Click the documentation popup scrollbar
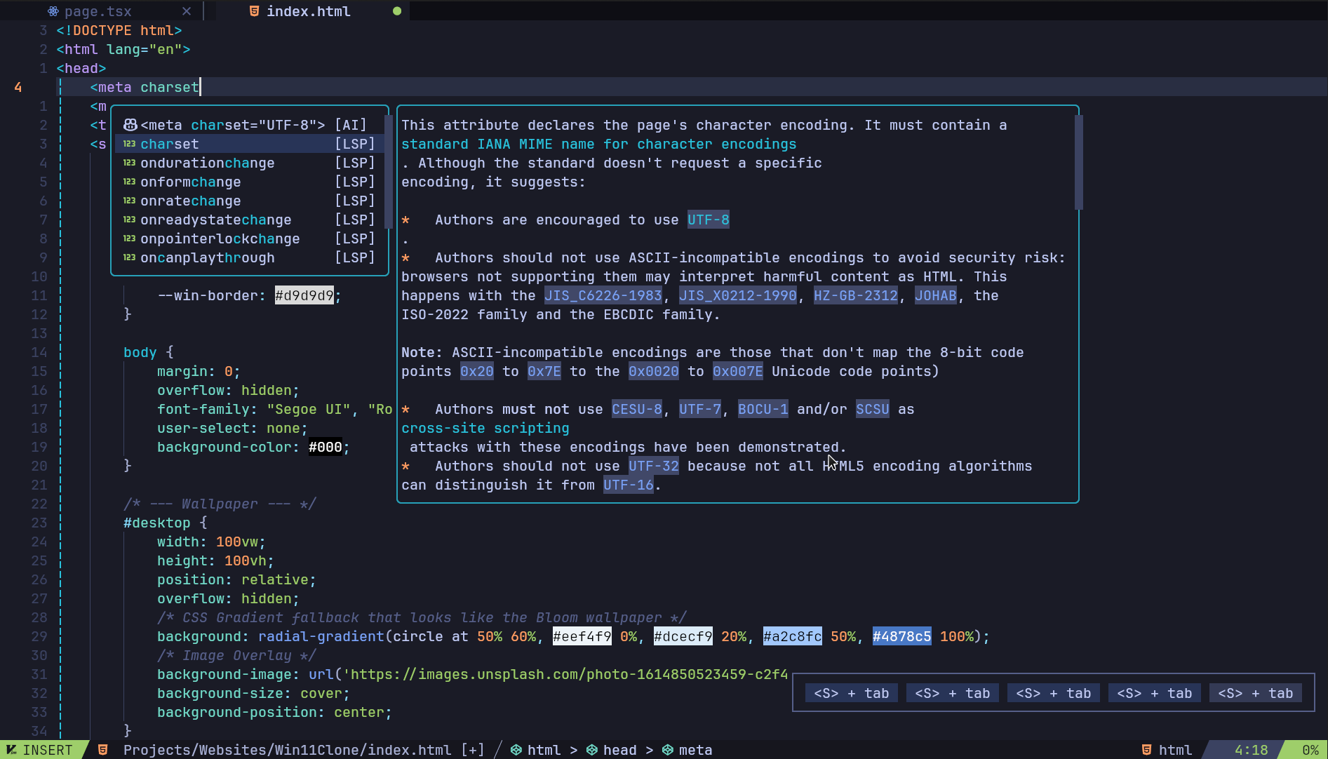Viewport: 1328px width, 759px height. [1078, 163]
